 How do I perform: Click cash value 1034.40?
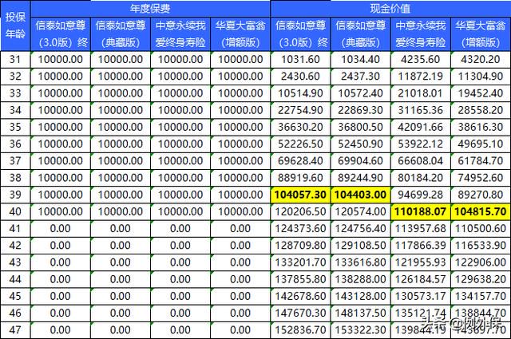tap(360, 59)
